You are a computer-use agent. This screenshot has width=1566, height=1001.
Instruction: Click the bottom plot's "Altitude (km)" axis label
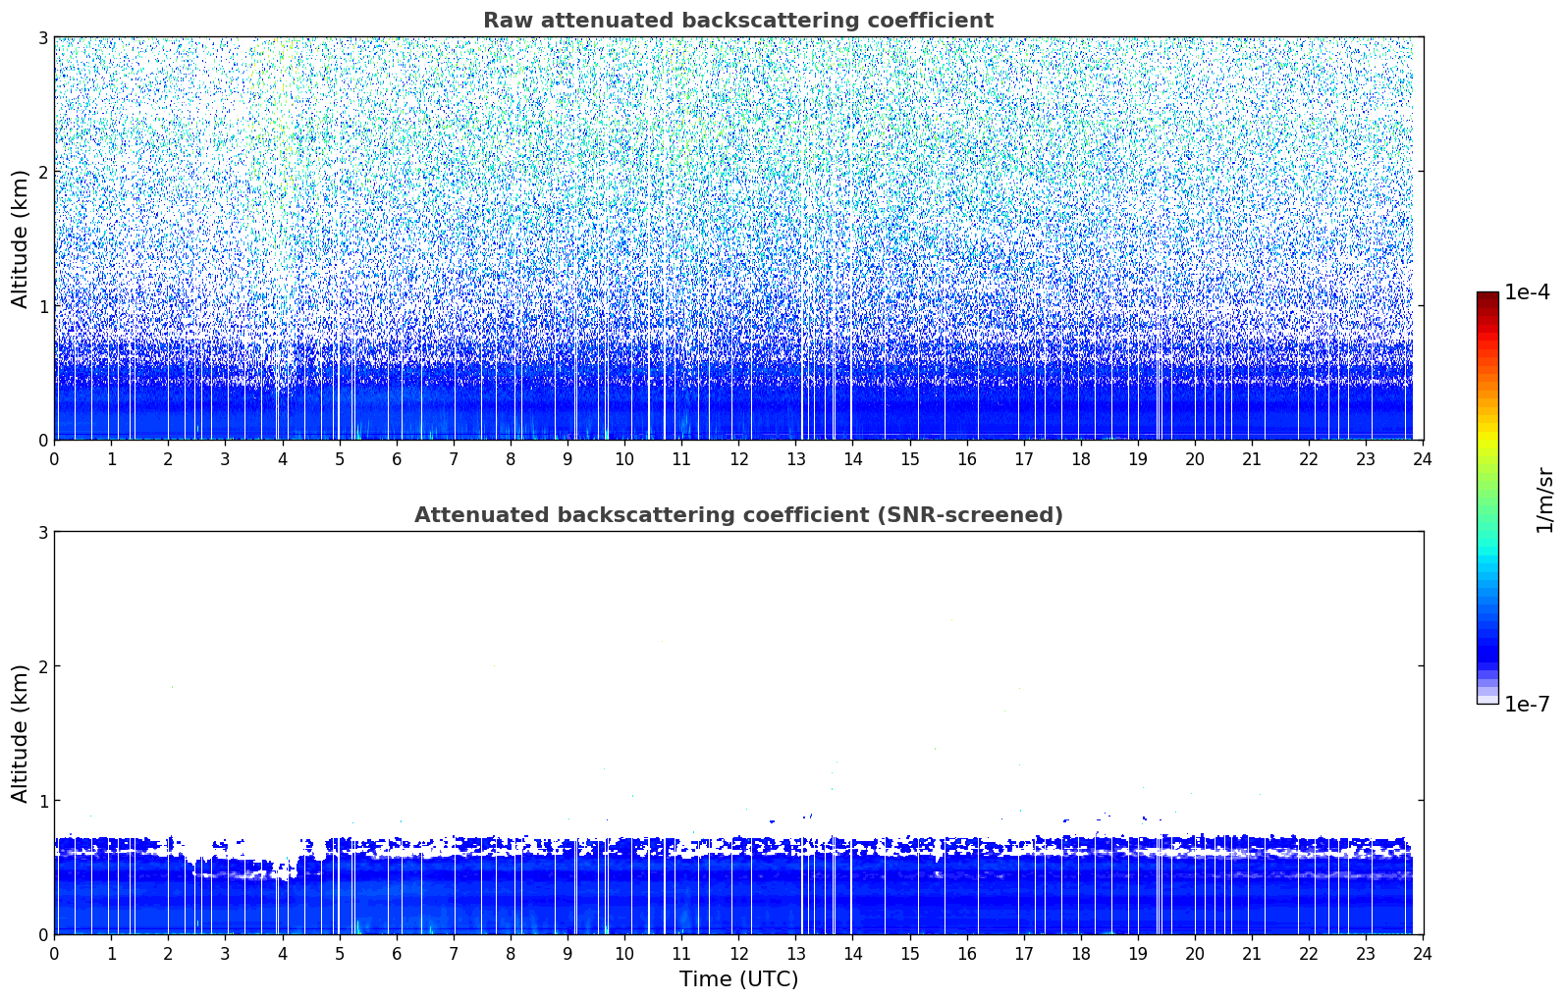point(21,733)
